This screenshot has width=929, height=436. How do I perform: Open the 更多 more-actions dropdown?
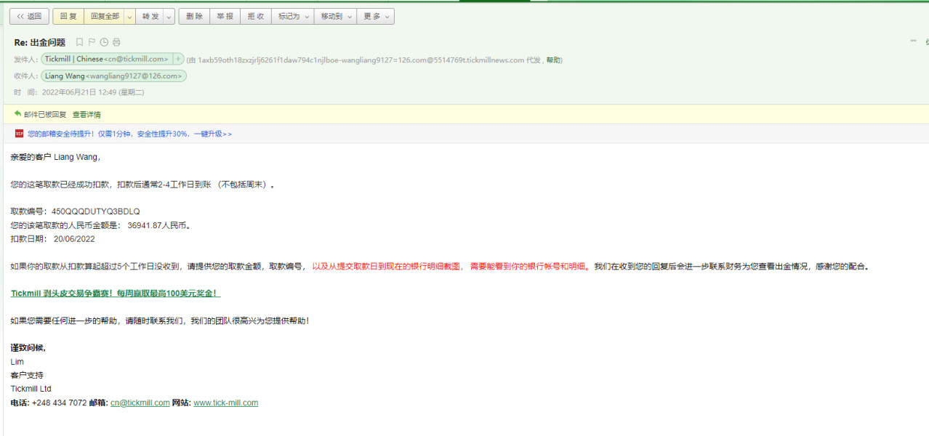[x=376, y=16]
